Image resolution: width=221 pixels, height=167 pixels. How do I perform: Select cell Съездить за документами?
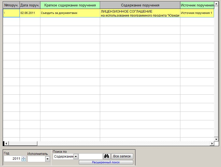70,13
